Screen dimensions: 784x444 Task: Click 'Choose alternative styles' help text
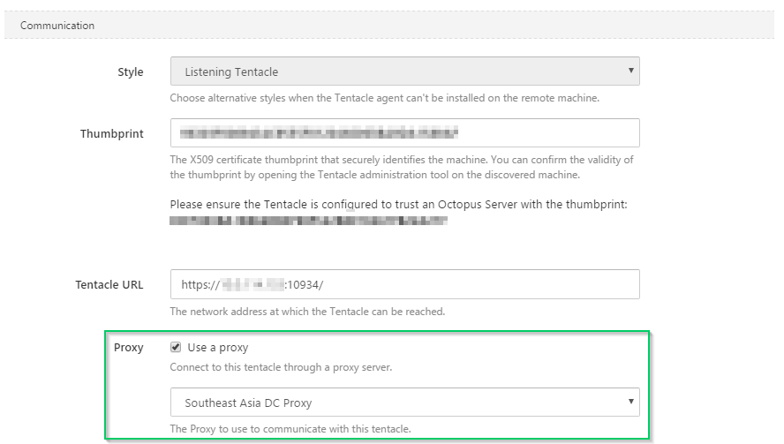click(x=385, y=98)
